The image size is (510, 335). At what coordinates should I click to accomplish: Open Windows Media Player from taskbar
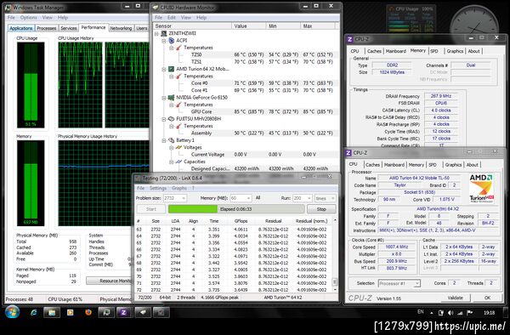70,313
